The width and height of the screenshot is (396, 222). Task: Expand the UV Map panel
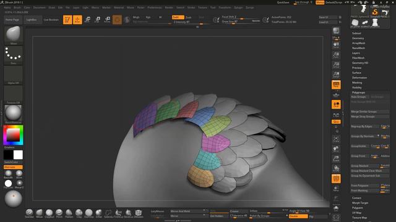[356, 213]
